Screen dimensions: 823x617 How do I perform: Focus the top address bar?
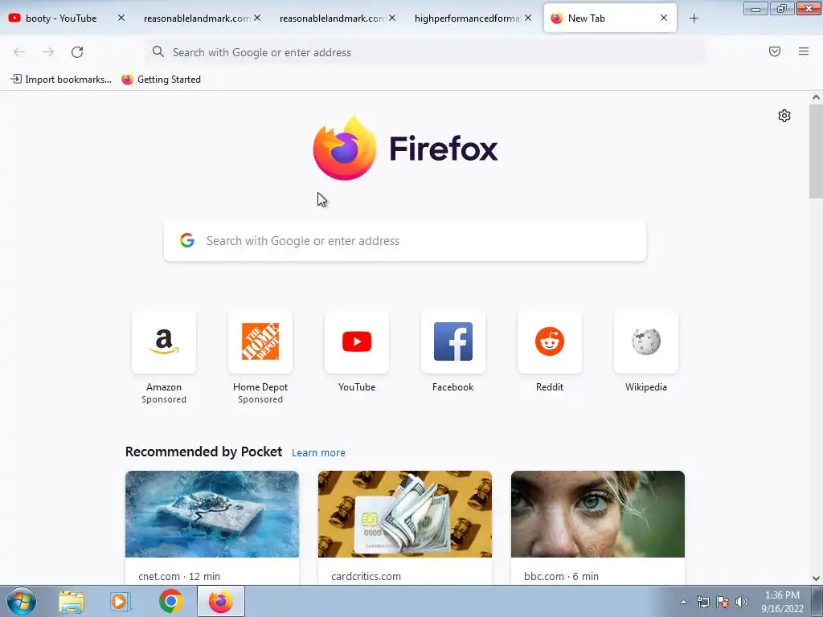(425, 52)
